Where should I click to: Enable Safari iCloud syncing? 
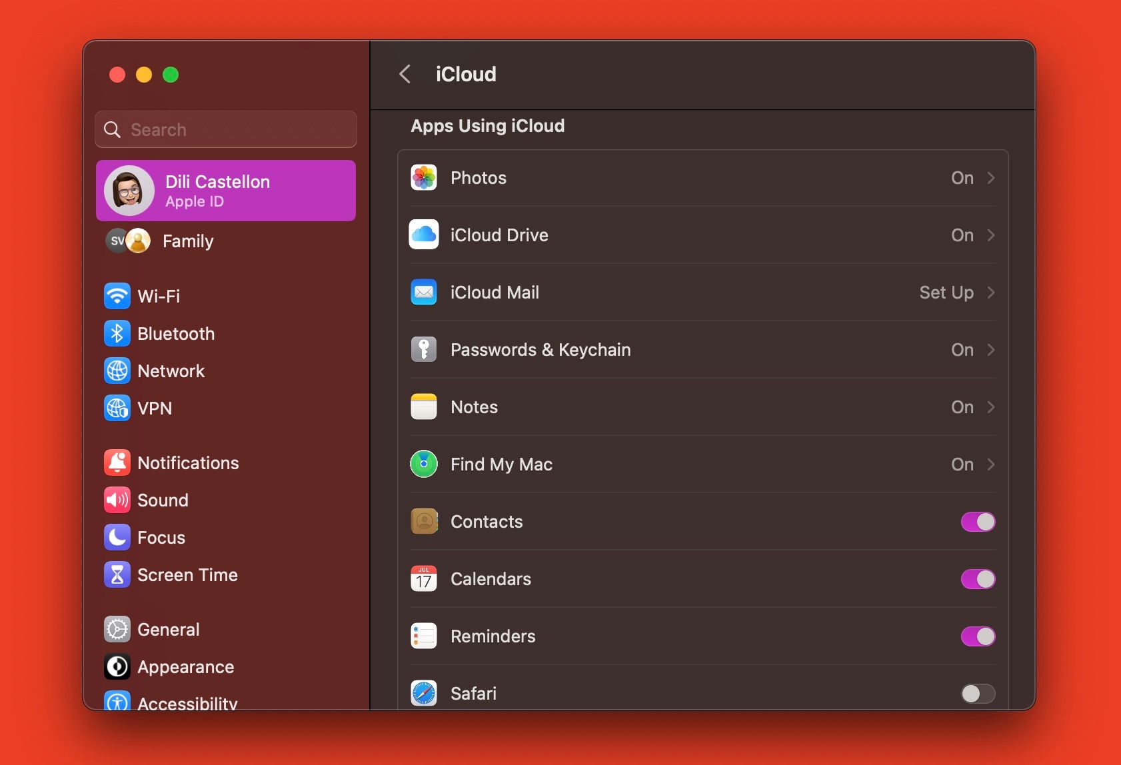977,694
